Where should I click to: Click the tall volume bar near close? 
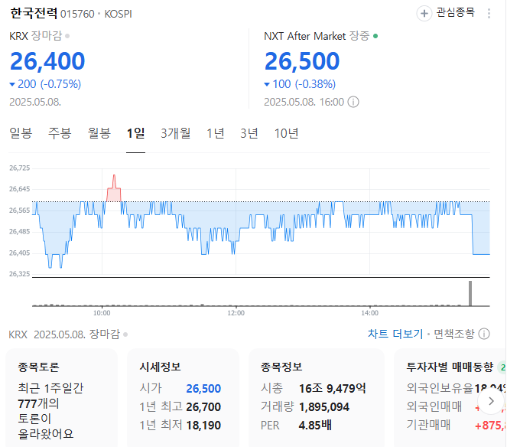(470, 293)
